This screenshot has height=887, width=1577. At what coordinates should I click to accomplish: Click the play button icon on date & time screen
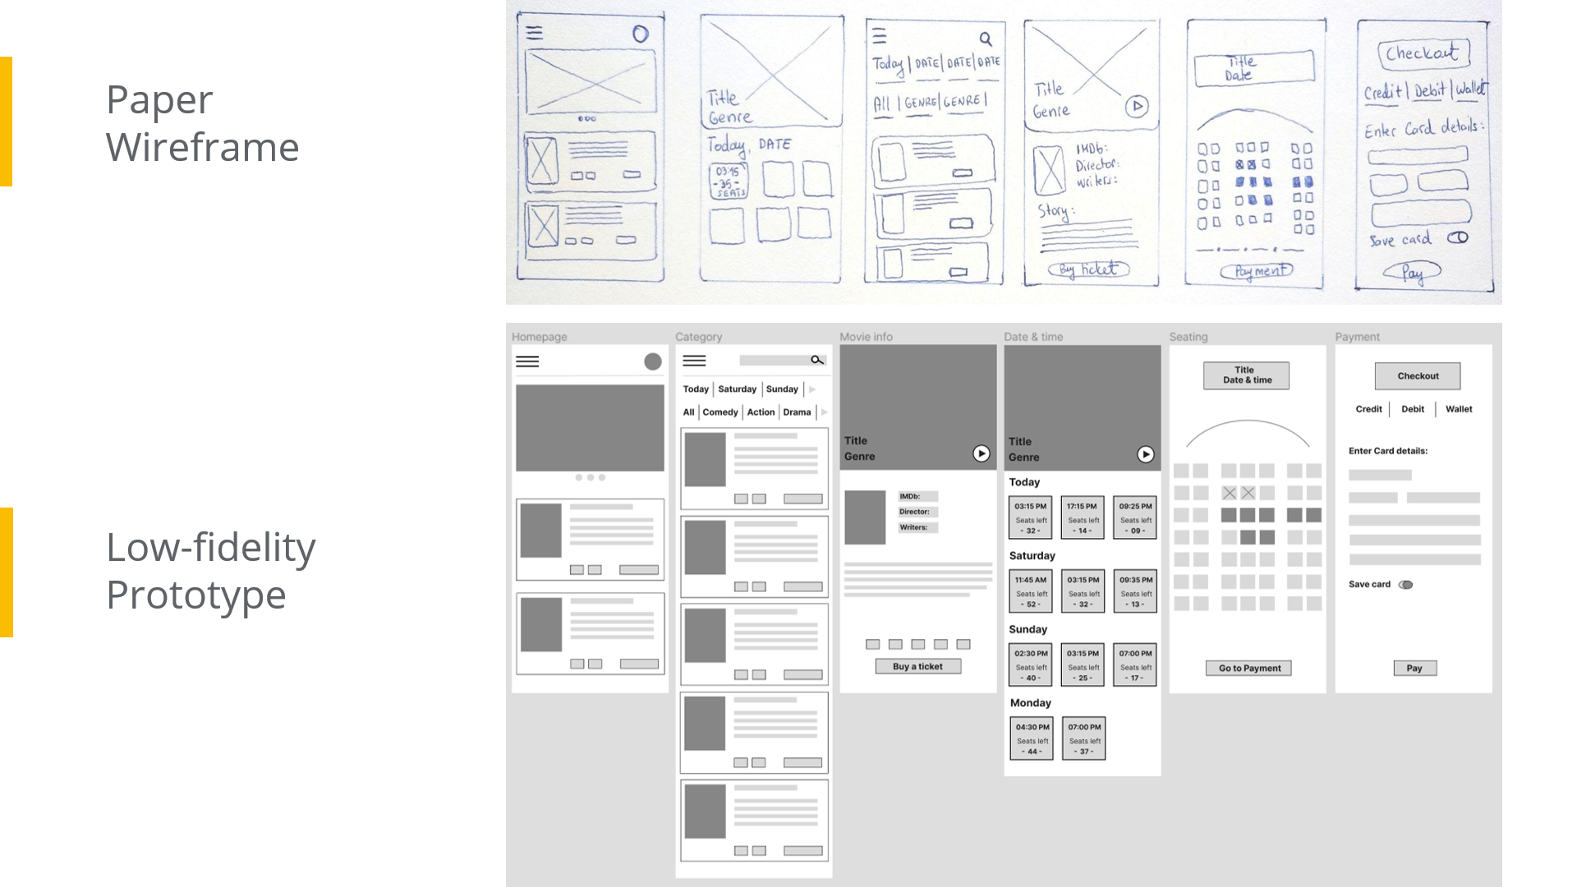(x=1146, y=454)
